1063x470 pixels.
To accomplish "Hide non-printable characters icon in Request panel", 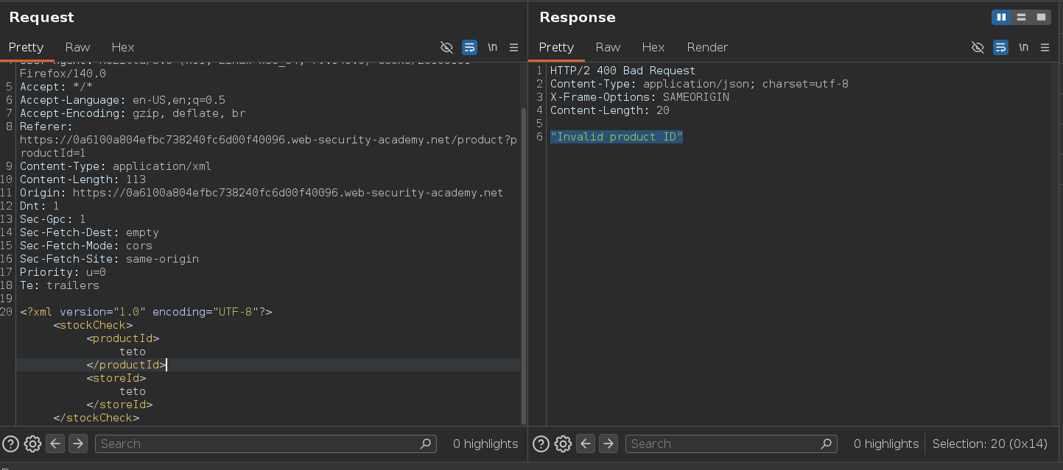I will [446, 47].
